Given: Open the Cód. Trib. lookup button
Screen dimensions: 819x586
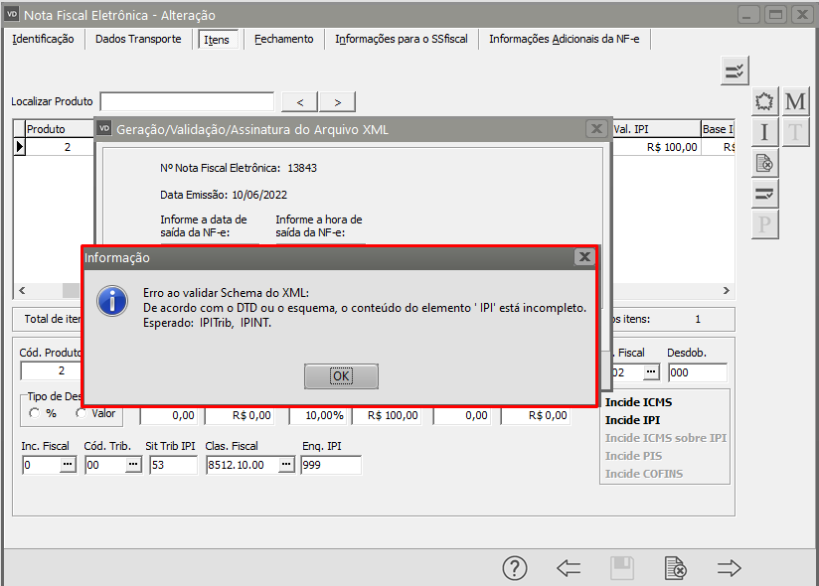Looking at the screenshot, I should click(x=132, y=465).
